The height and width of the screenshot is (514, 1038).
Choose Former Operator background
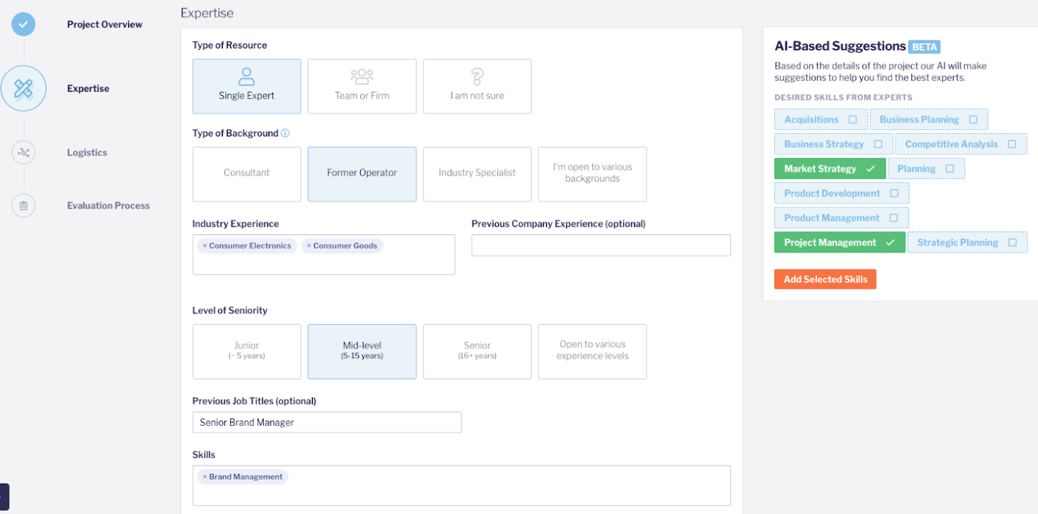click(362, 174)
